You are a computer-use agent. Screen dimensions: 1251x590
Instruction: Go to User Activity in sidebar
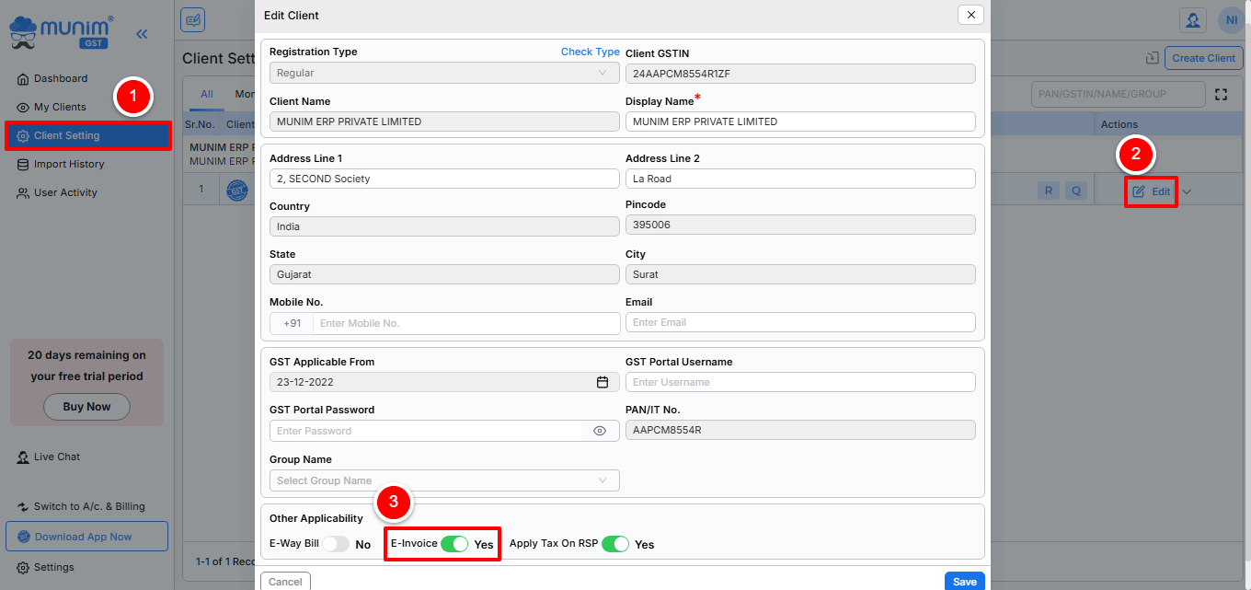(65, 192)
